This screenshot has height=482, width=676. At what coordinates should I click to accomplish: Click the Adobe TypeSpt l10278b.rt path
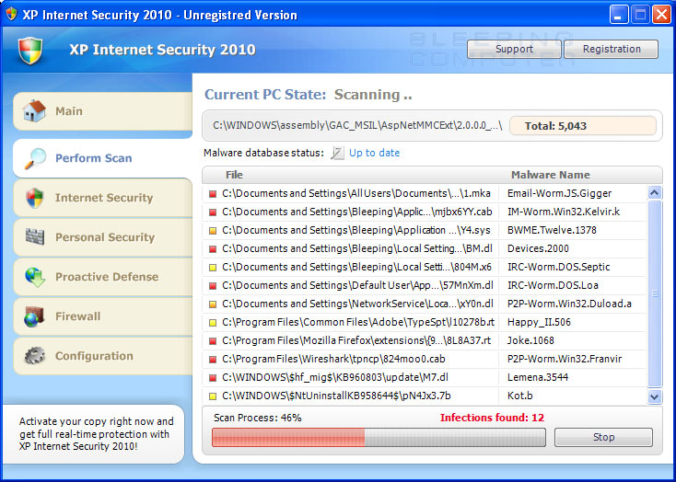tap(358, 322)
